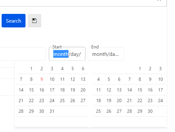Choose day 31 in left calendar
Viewport: 175px width, 132px height.
pyautogui.click(x=52, y=111)
